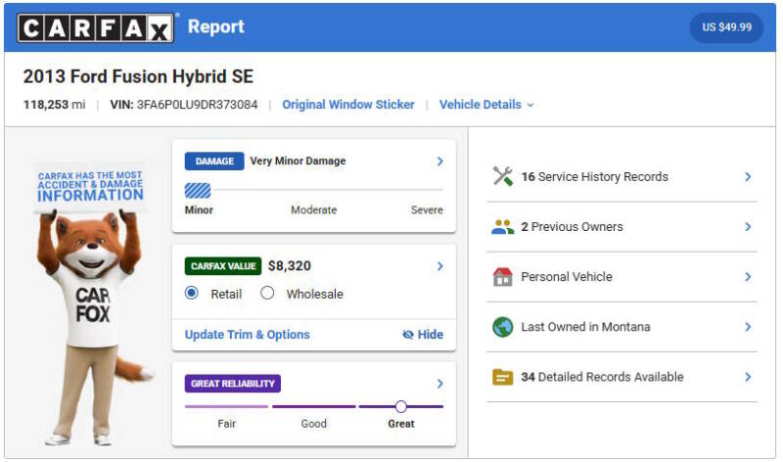Click the Personal Vehicle text

567,277
